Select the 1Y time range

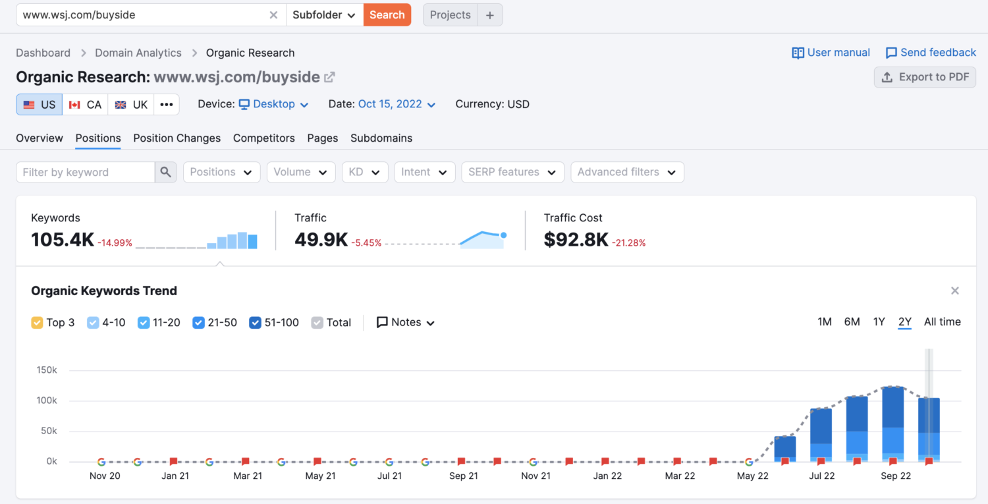tap(879, 322)
